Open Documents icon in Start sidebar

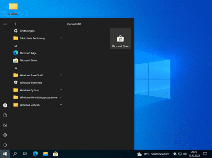pyautogui.click(x=5, y=115)
